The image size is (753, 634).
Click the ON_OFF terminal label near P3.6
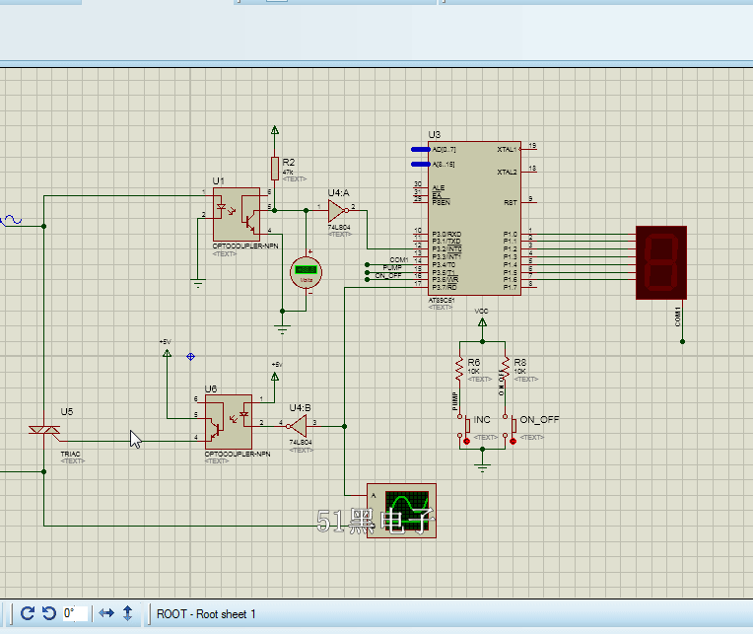pyautogui.click(x=388, y=275)
